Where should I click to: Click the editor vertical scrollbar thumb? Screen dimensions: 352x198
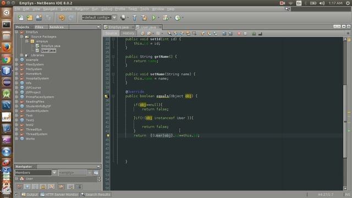(345, 121)
